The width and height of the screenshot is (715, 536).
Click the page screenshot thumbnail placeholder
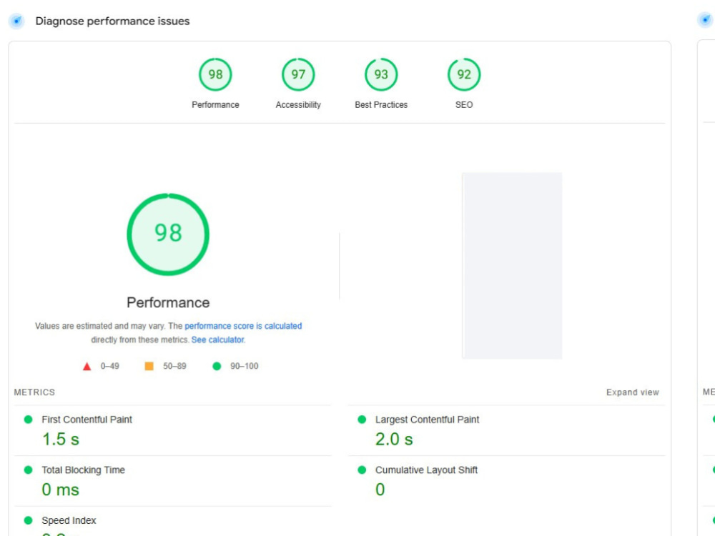[512, 266]
